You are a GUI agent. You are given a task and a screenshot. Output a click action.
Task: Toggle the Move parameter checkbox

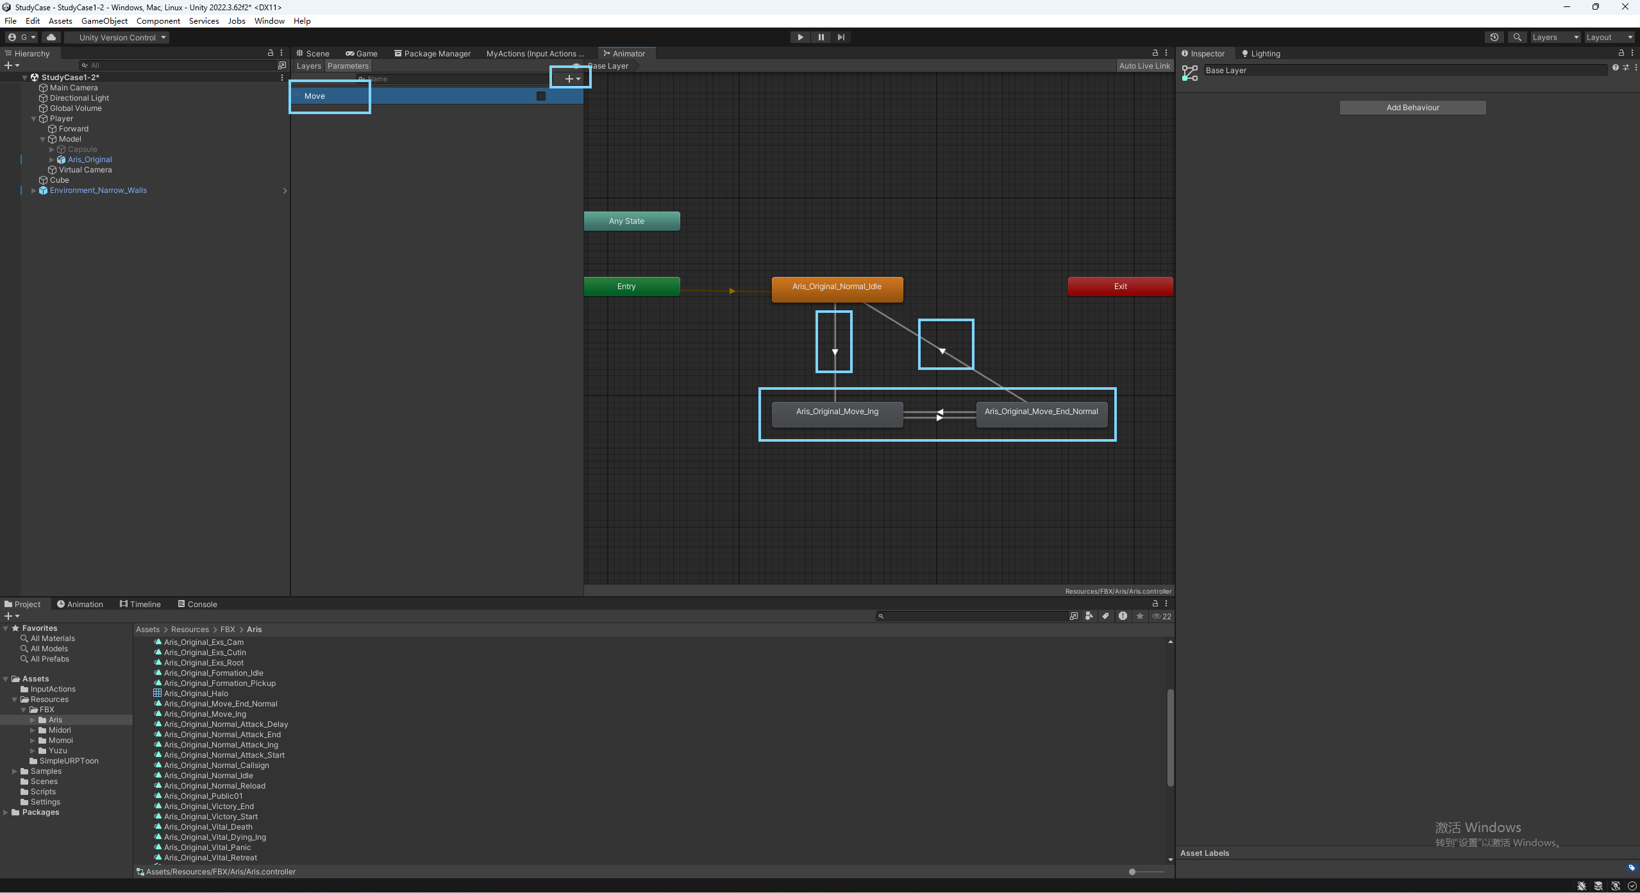[540, 96]
